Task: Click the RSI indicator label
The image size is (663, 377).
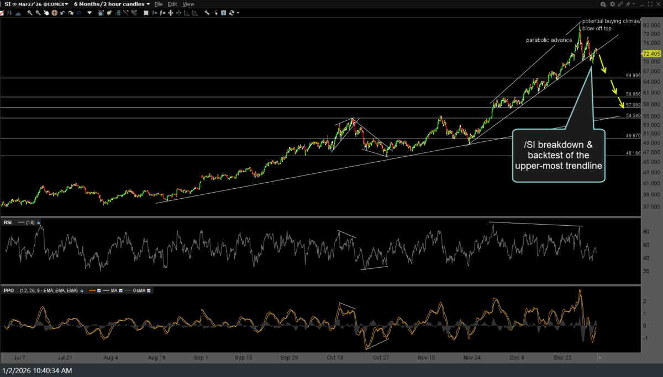Action: [8, 222]
